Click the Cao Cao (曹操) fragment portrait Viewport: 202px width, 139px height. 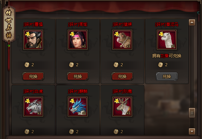tap(33, 40)
